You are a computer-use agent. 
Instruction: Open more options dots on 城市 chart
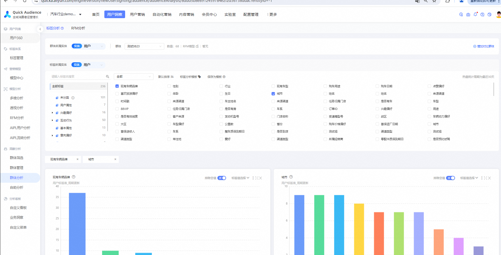pos(482,178)
